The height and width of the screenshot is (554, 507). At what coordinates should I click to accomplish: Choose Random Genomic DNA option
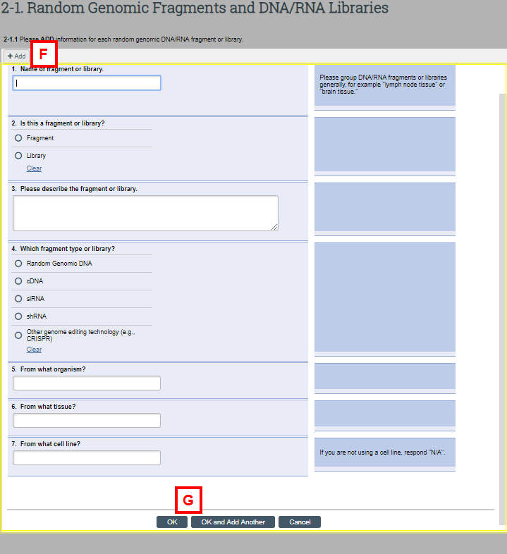[18, 264]
